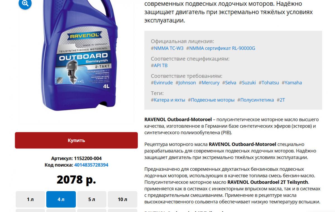The height and width of the screenshot is (212, 335).
Task: Open the #Mercury tag
Action: pos(209,82)
